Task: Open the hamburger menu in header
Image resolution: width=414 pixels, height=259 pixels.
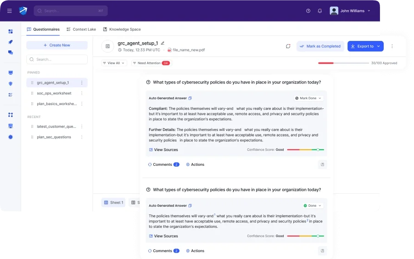Action: coord(10,11)
